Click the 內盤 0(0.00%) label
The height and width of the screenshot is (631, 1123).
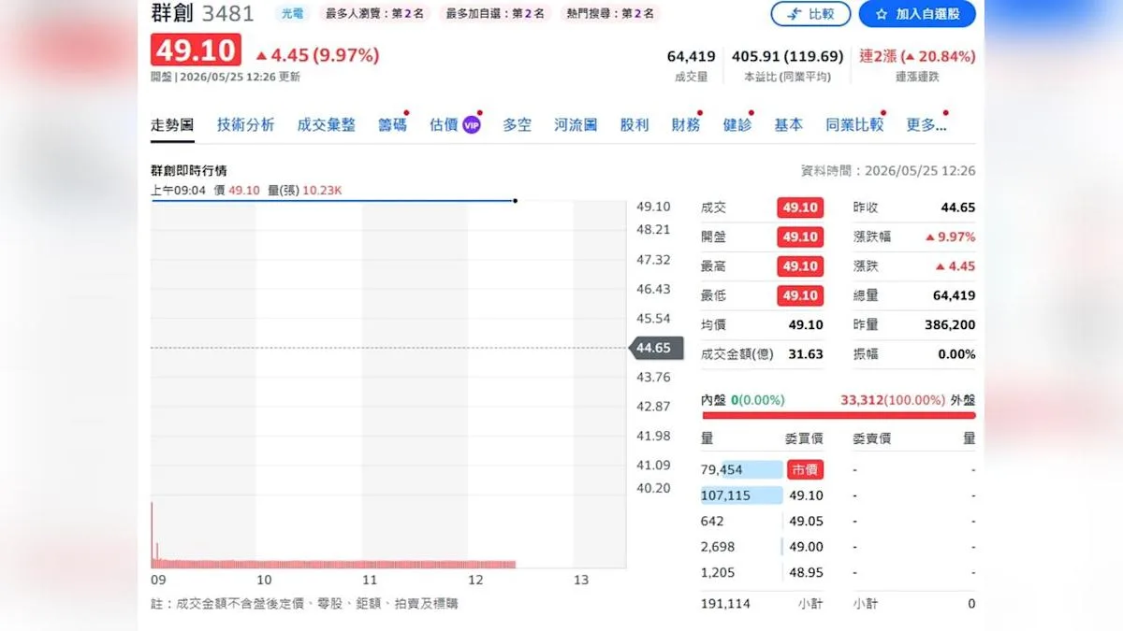pyautogui.click(x=743, y=399)
